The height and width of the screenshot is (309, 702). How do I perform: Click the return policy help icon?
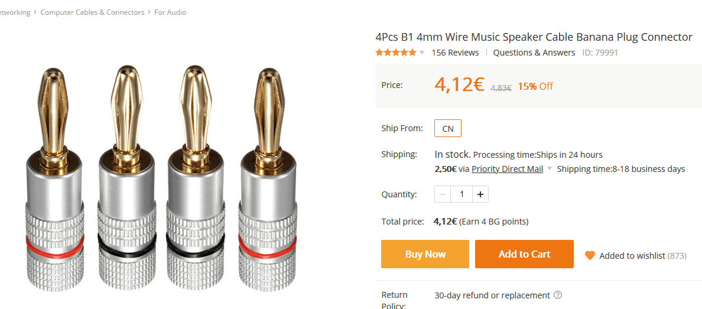(x=558, y=295)
